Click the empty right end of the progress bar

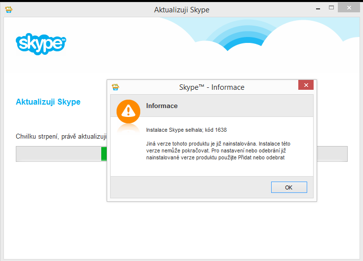[332, 154]
